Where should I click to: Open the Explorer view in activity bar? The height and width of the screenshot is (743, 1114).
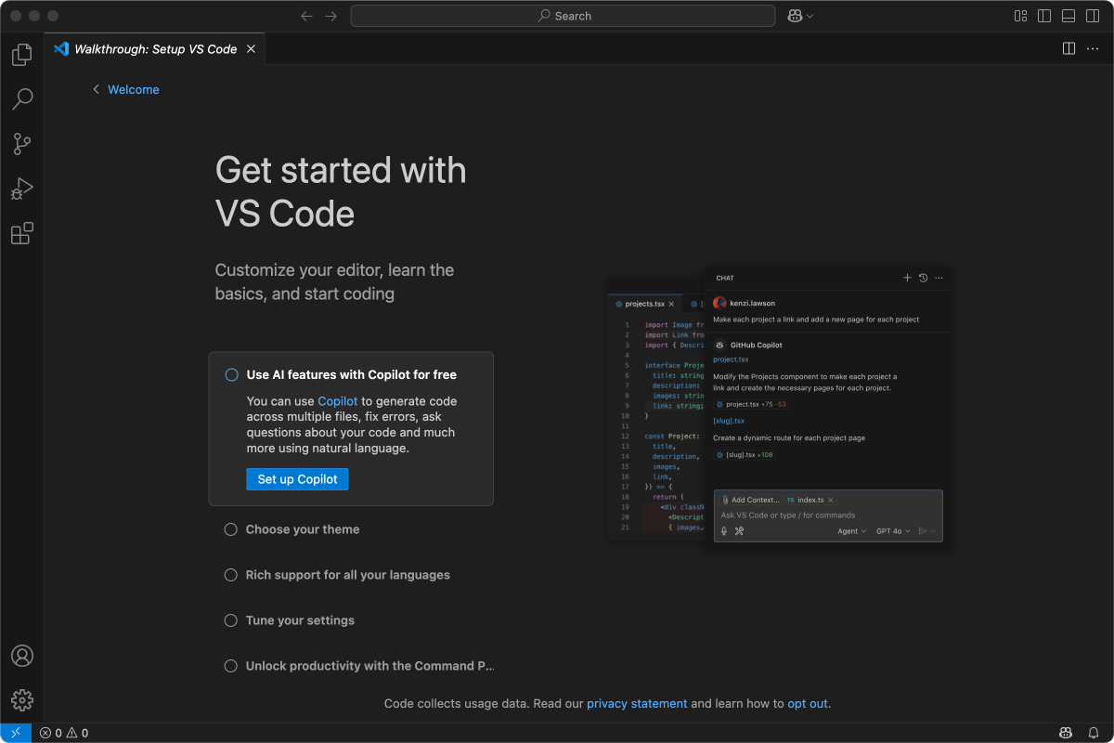tap(21, 55)
